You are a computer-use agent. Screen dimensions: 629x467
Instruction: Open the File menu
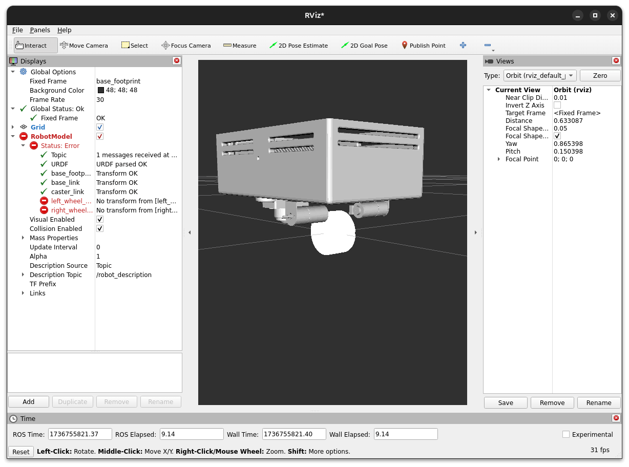click(17, 30)
